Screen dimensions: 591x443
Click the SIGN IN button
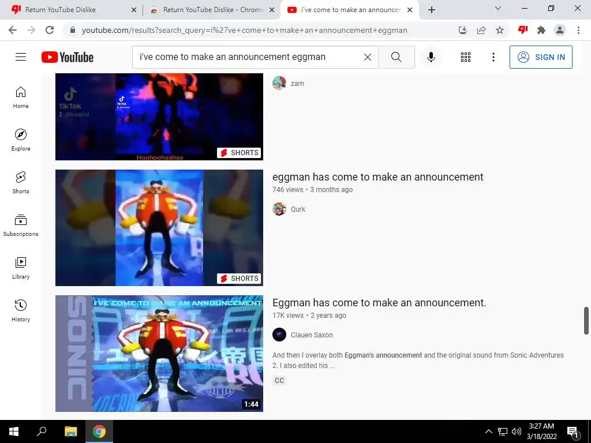[541, 57]
